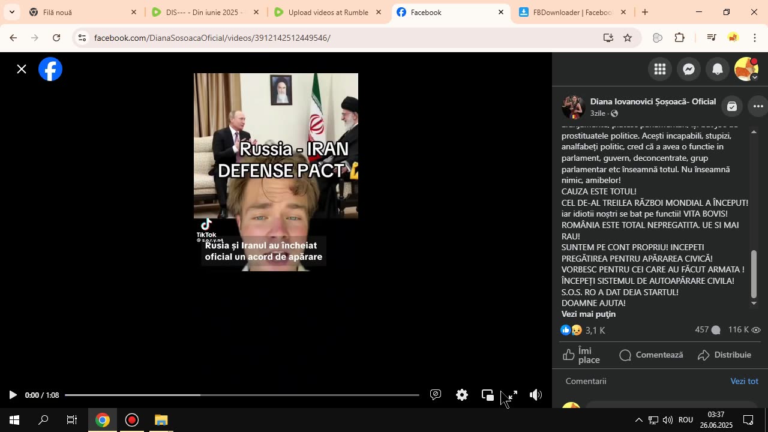This screenshot has width=768, height=432.
Task: Open File Explorer from the taskbar
Action: (161, 420)
